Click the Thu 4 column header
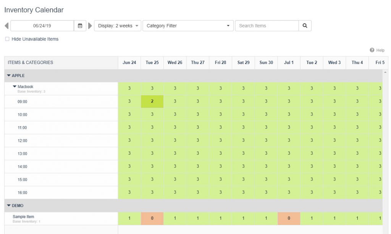 (357, 63)
